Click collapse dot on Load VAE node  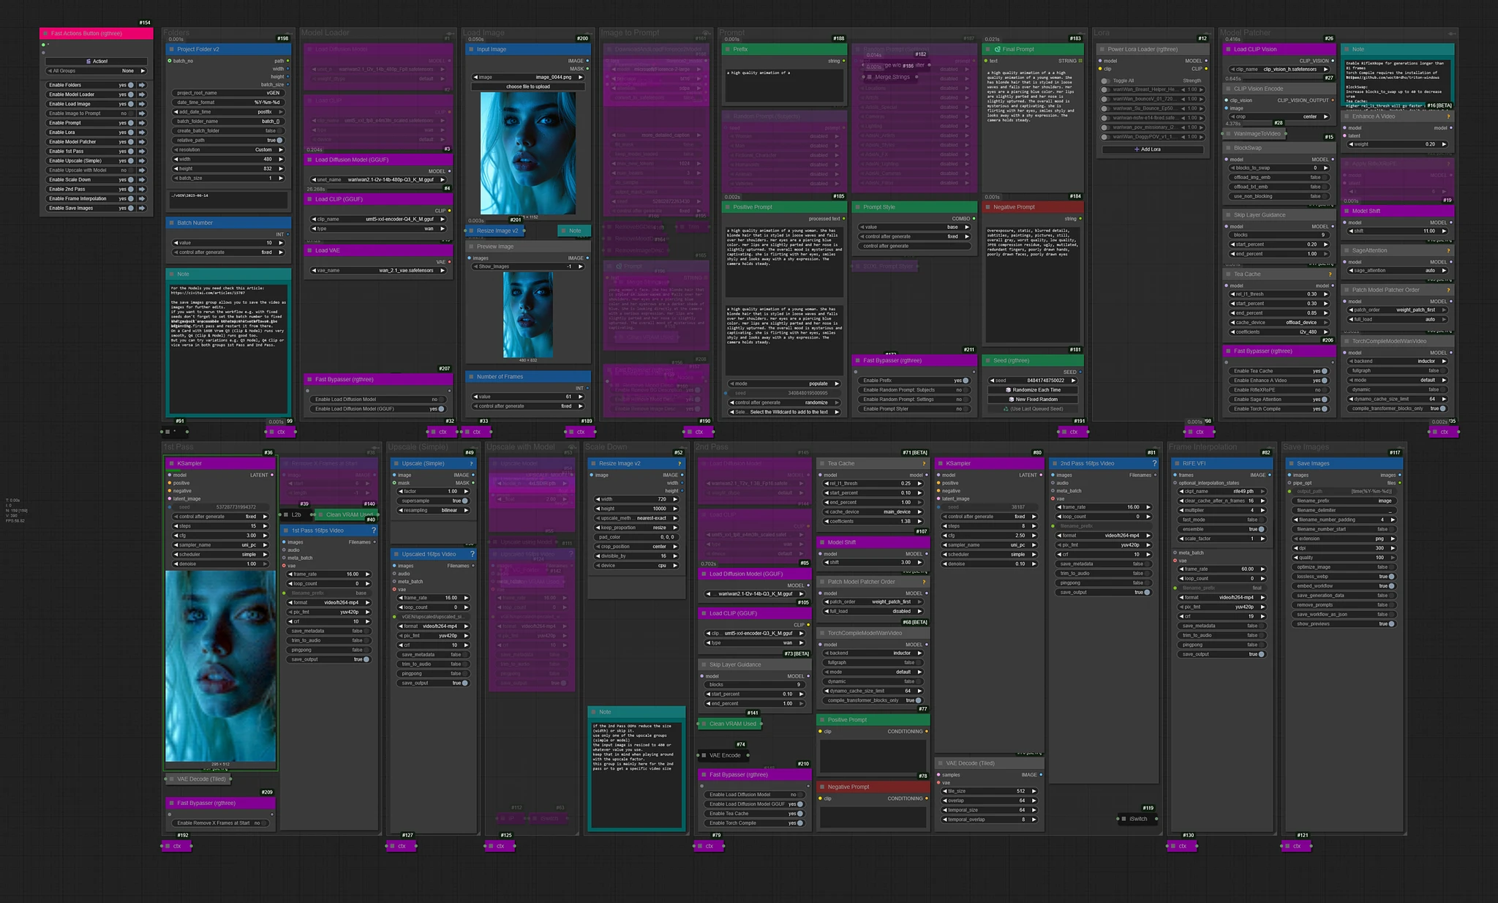click(x=309, y=250)
